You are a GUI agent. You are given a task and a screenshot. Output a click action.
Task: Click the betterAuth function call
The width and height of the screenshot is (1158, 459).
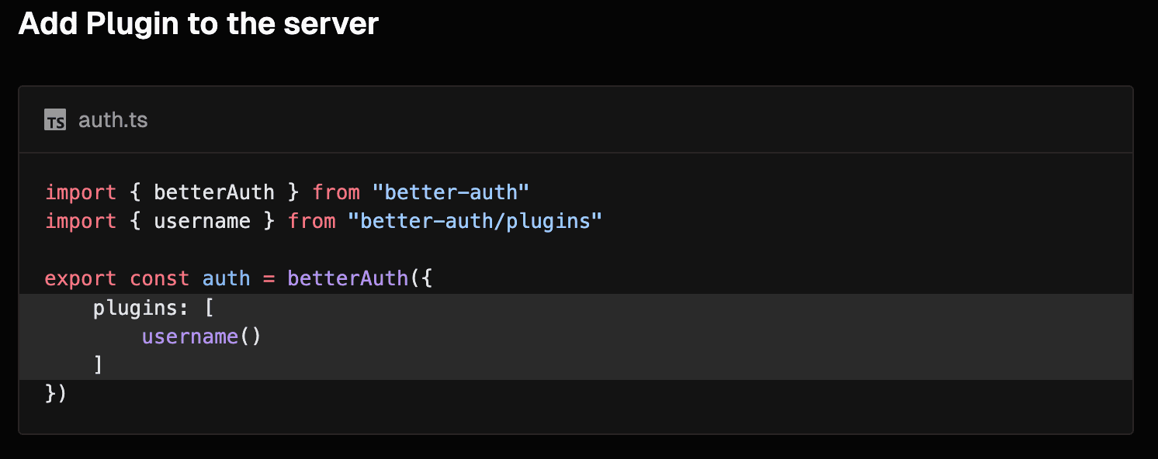click(x=348, y=278)
